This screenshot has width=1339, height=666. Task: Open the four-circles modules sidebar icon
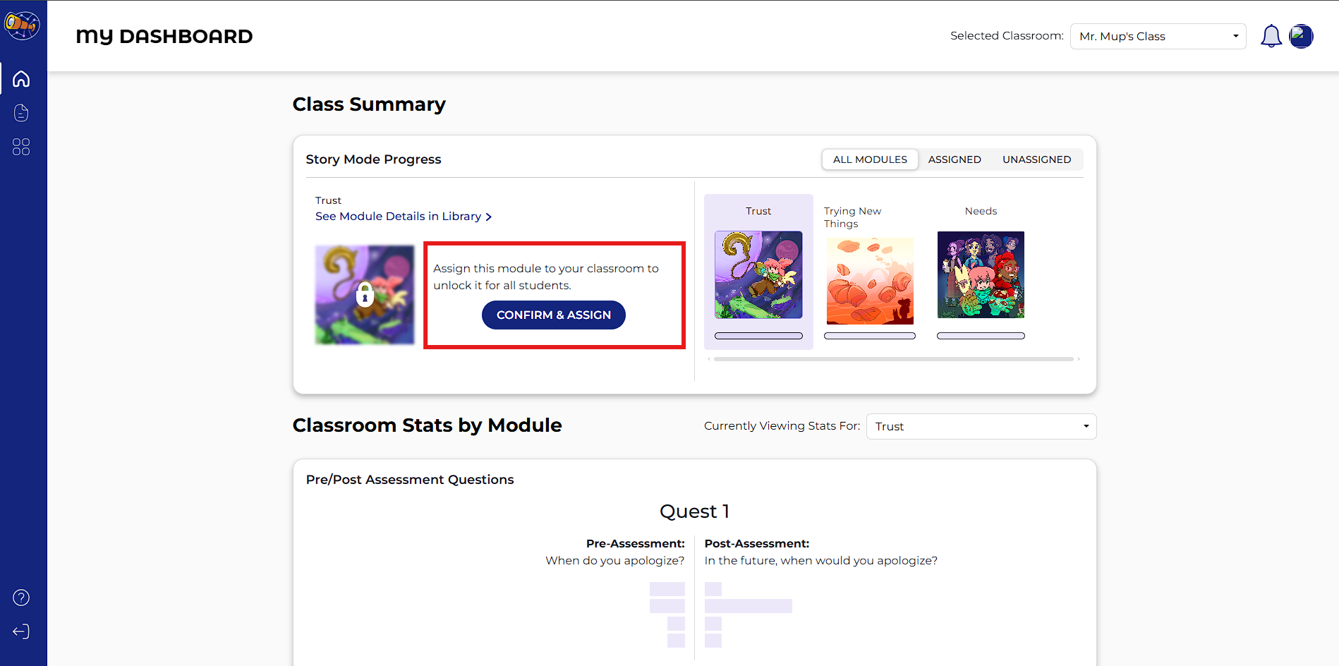21,147
